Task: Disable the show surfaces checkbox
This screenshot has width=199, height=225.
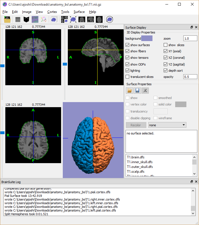Action: point(128,45)
